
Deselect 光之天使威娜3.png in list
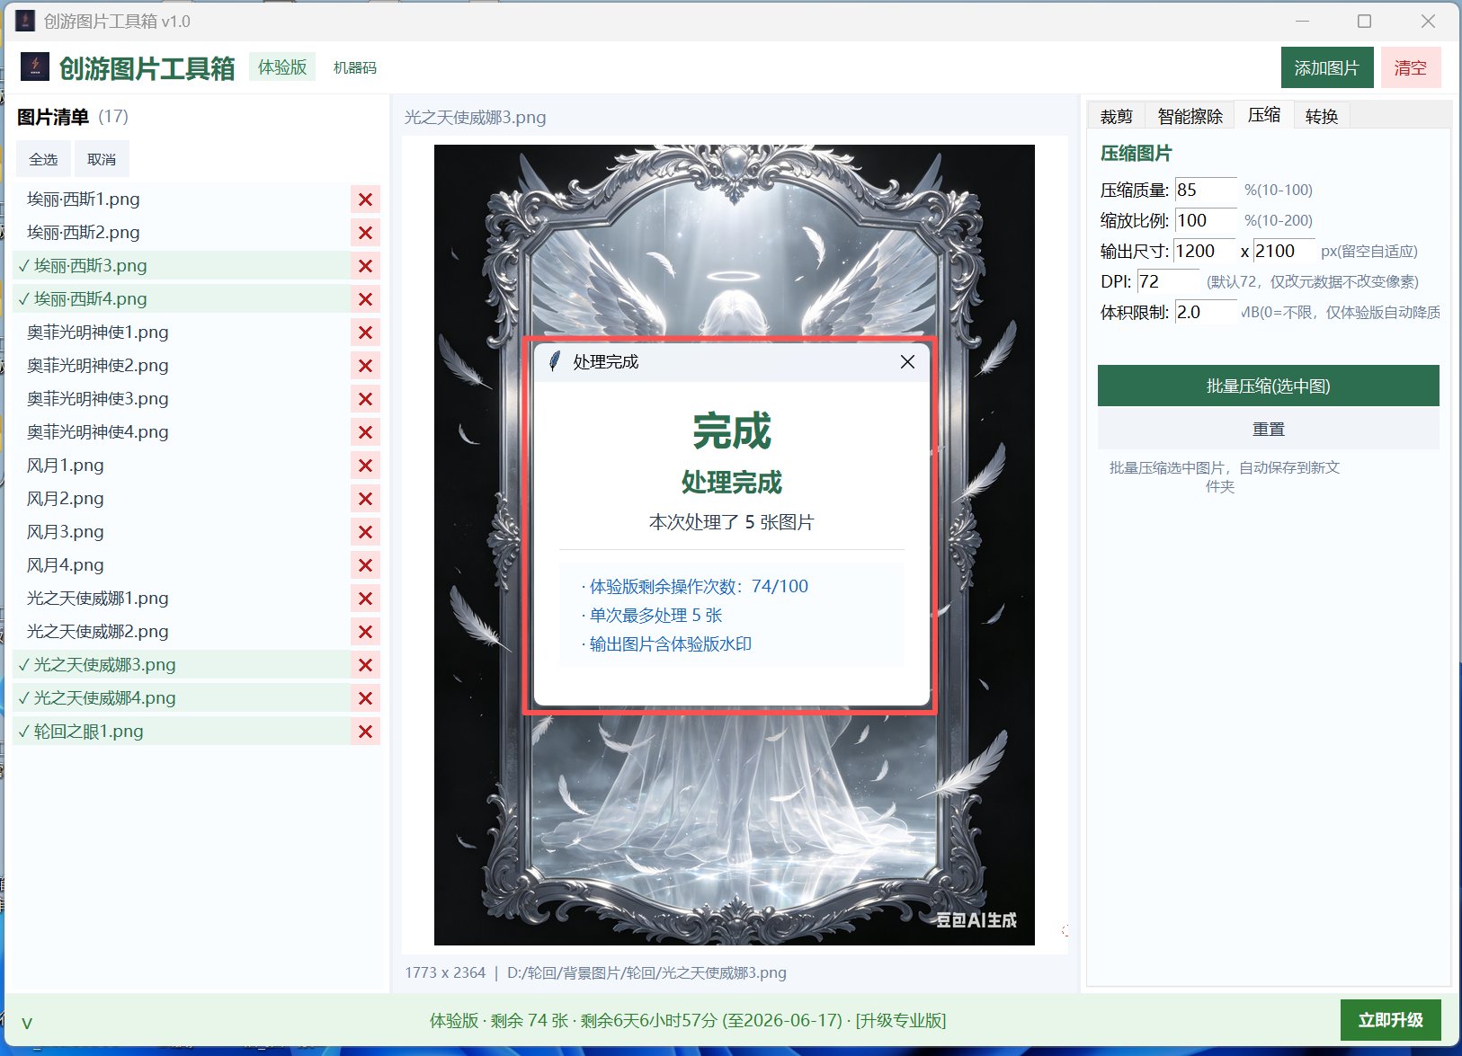click(x=182, y=665)
